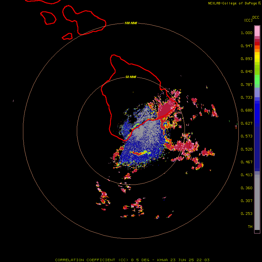The image size is (262, 262).
Task: Click the 0.307 scale value
Action: [x=247, y=201]
